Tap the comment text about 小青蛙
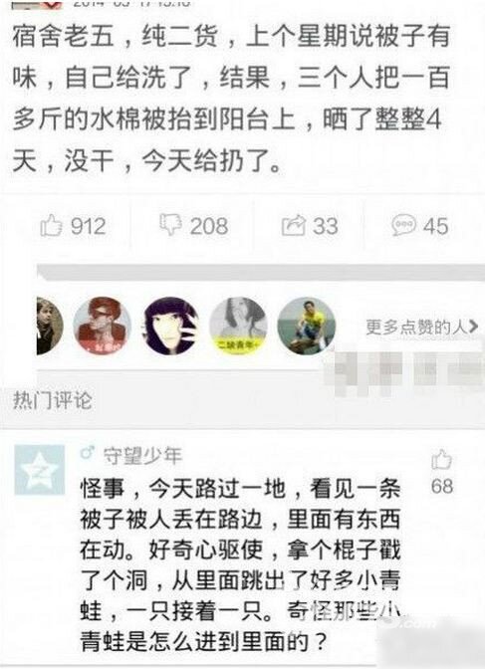 coord(240,565)
